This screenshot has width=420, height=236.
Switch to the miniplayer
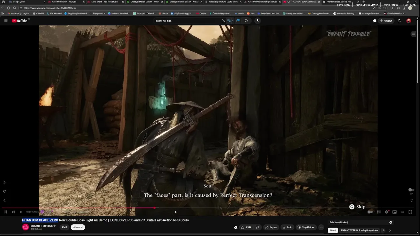394,212
